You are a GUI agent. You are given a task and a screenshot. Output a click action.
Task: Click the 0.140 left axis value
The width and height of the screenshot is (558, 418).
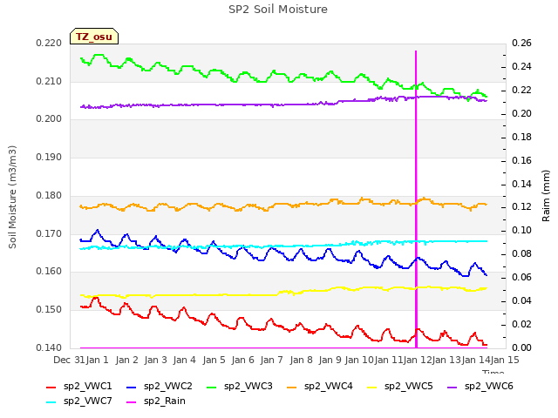pyautogui.click(x=49, y=347)
